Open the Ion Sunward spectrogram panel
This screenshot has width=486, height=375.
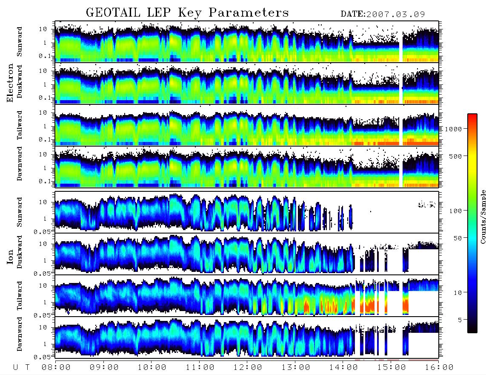[x=247, y=212]
